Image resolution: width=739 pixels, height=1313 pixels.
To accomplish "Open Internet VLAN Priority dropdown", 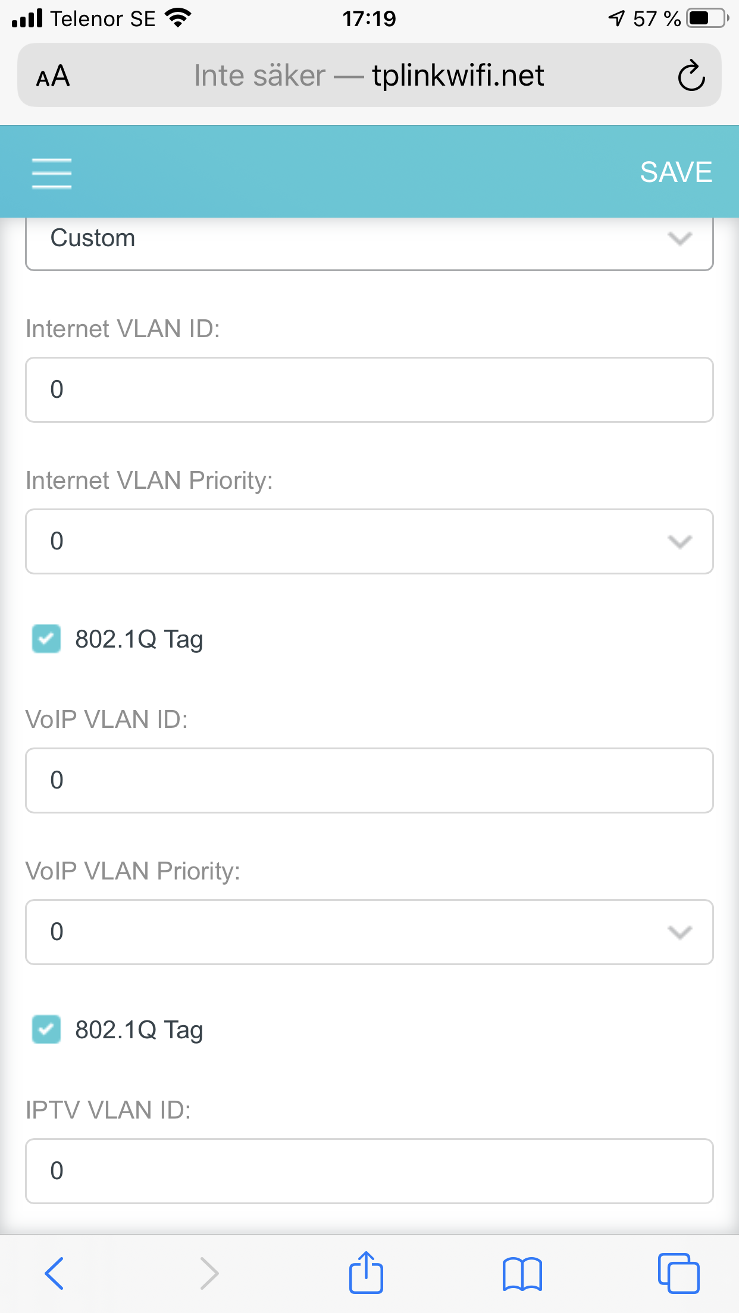I will (x=369, y=541).
